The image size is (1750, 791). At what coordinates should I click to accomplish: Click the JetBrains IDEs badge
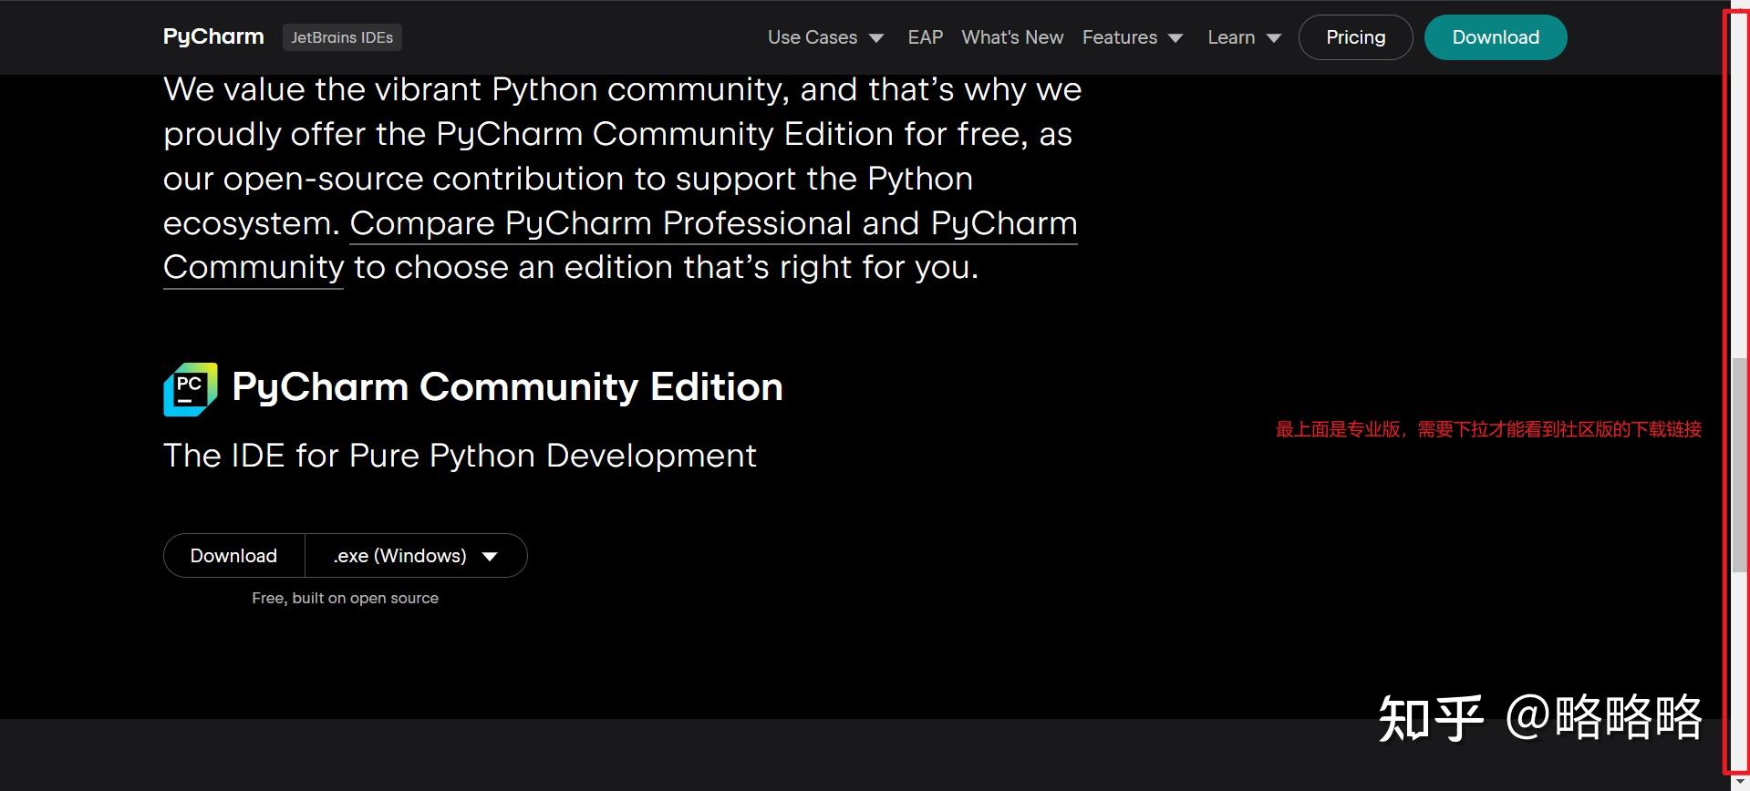[x=342, y=37]
